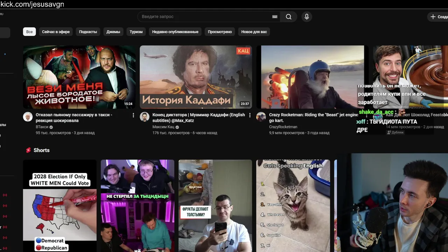Select the "Новое для вас" filter chip

(x=254, y=32)
